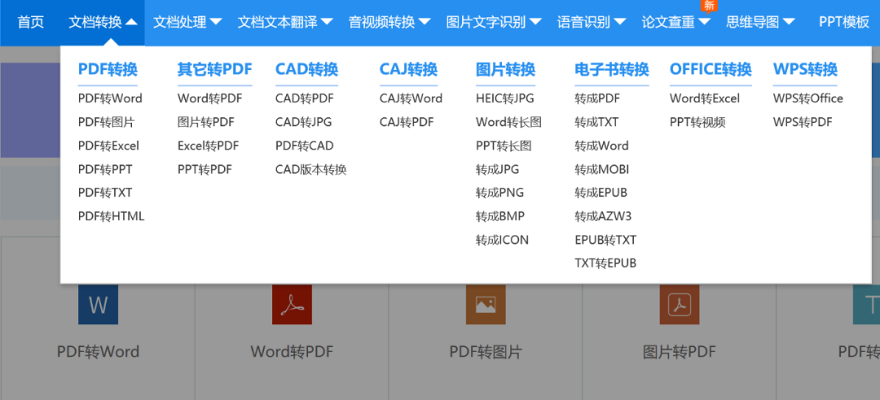Select the 电子书转换 column heading
Viewport: 880px width, 400px height.
coord(612,70)
